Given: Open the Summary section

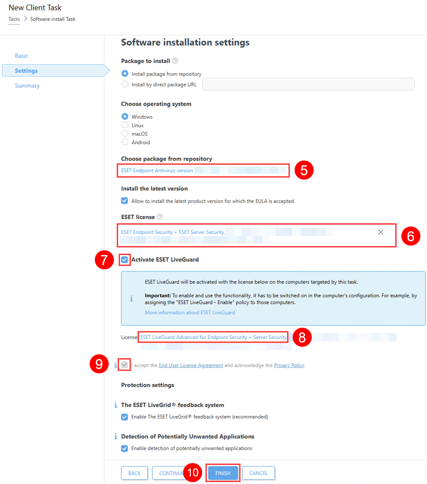Looking at the screenshot, I should point(27,85).
